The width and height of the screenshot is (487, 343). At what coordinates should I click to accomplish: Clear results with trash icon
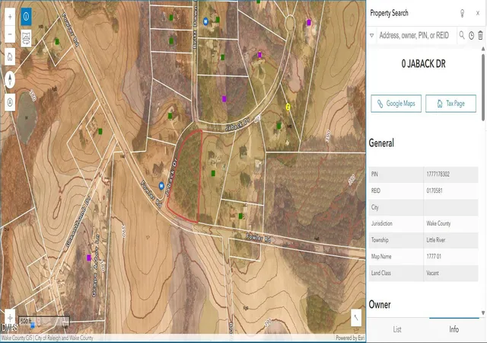pos(480,35)
